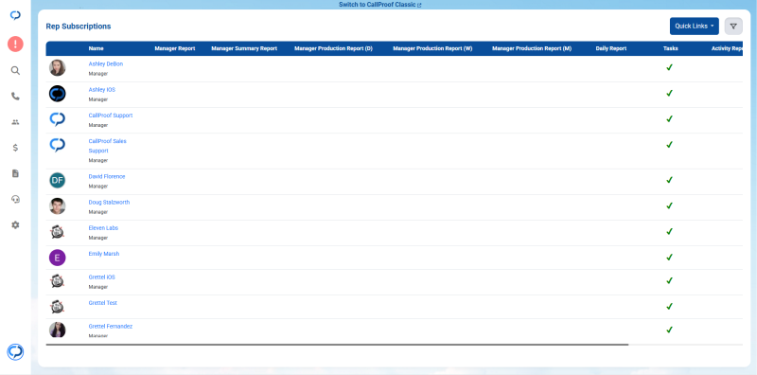The height and width of the screenshot is (375, 757).
Task: Open the Grettel iOS name link
Action: (x=102, y=277)
